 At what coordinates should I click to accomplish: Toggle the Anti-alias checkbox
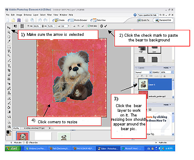pos(89,26)
